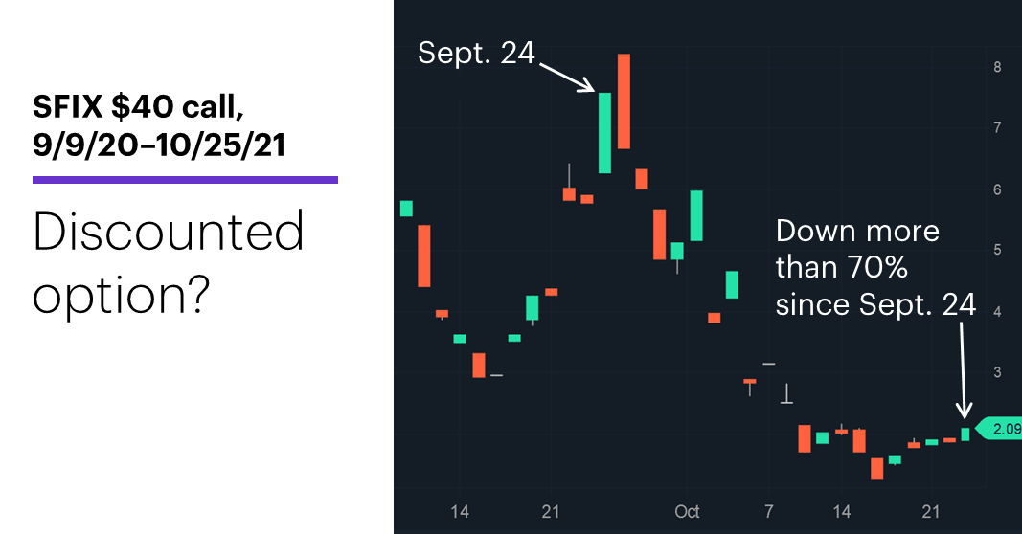
Task: Click the price axis label 5
Action: [997, 250]
